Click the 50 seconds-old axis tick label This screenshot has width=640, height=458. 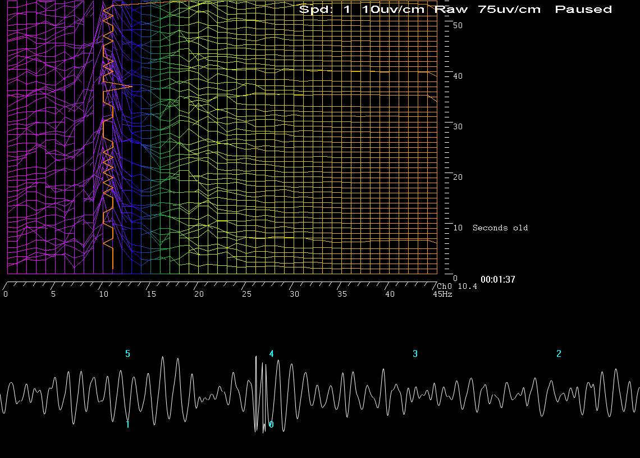[457, 25]
